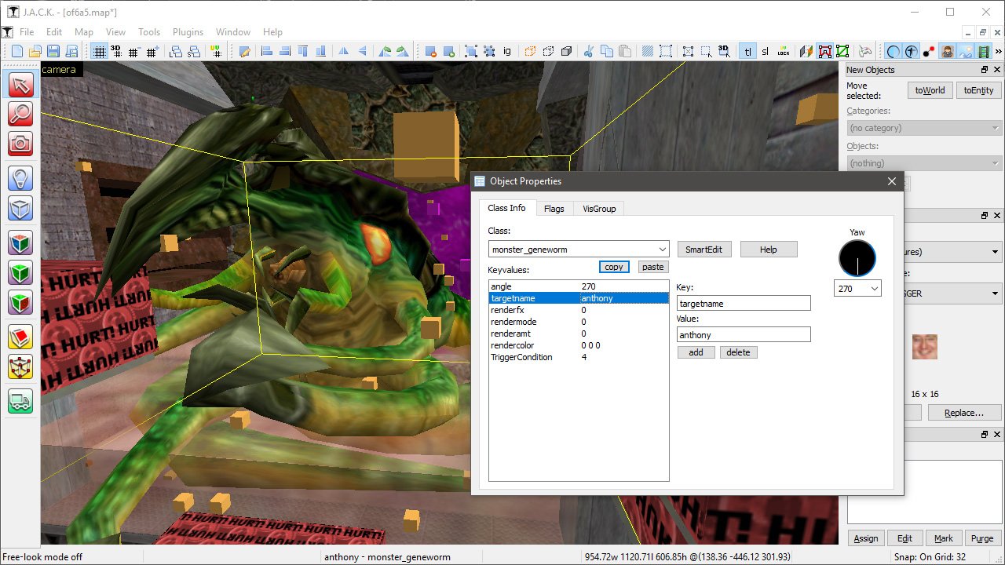Select the Vertex manipulation tool

click(x=20, y=366)
